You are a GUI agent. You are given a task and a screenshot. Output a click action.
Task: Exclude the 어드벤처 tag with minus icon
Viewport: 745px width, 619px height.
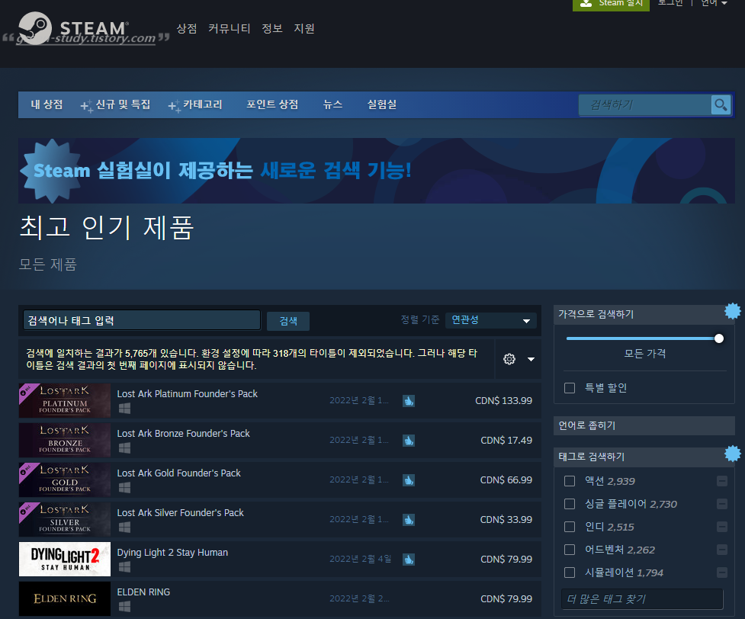721,550
